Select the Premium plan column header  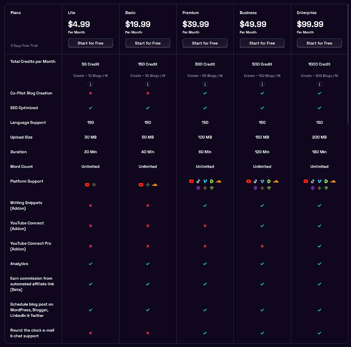coord(191,13)
